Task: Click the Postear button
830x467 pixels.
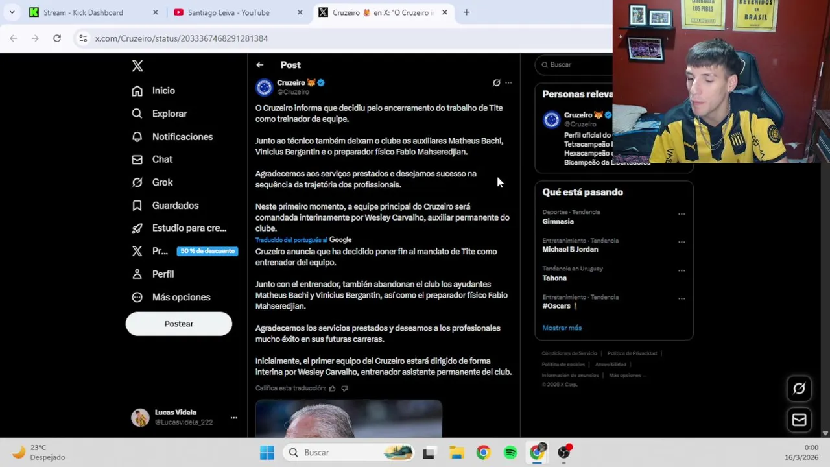Action: pyautogui.click(x=178, y=324)
